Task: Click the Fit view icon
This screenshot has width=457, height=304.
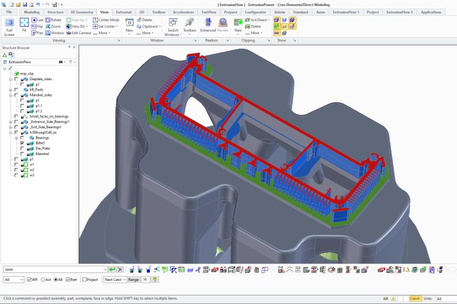Action: [x=24, y=22]
